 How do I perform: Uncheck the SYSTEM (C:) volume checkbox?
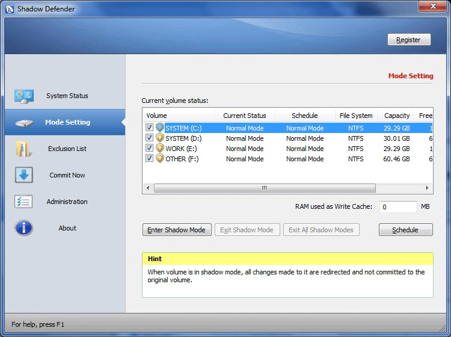coord(149,127)
